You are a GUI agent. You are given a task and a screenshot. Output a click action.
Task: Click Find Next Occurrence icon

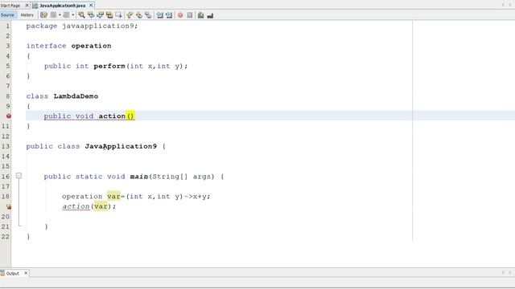coord(100,15)
